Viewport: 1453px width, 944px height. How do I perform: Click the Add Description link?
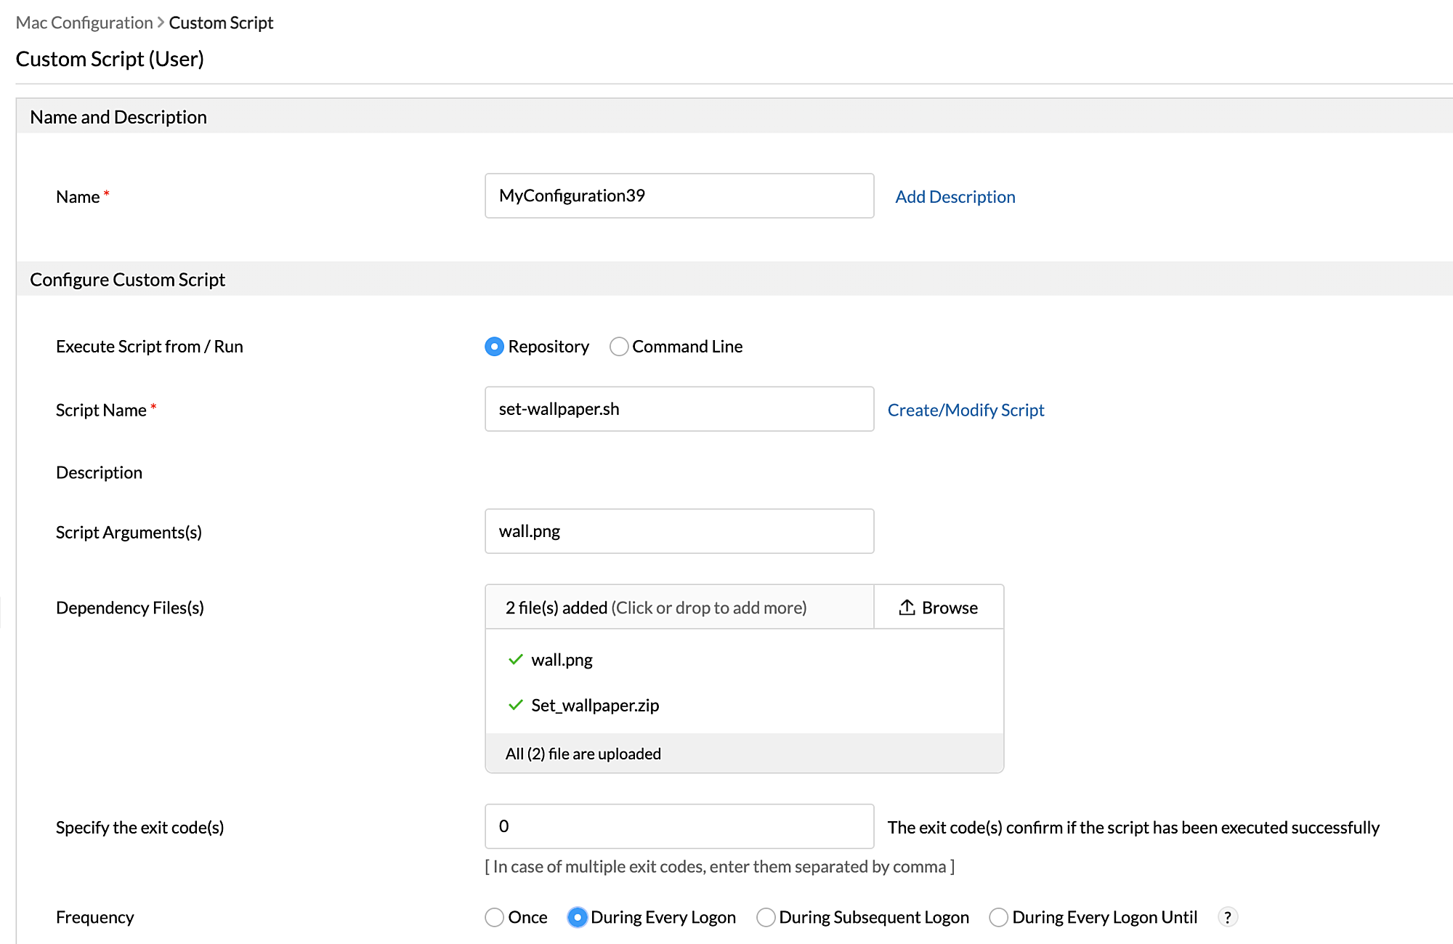(955, 197)
